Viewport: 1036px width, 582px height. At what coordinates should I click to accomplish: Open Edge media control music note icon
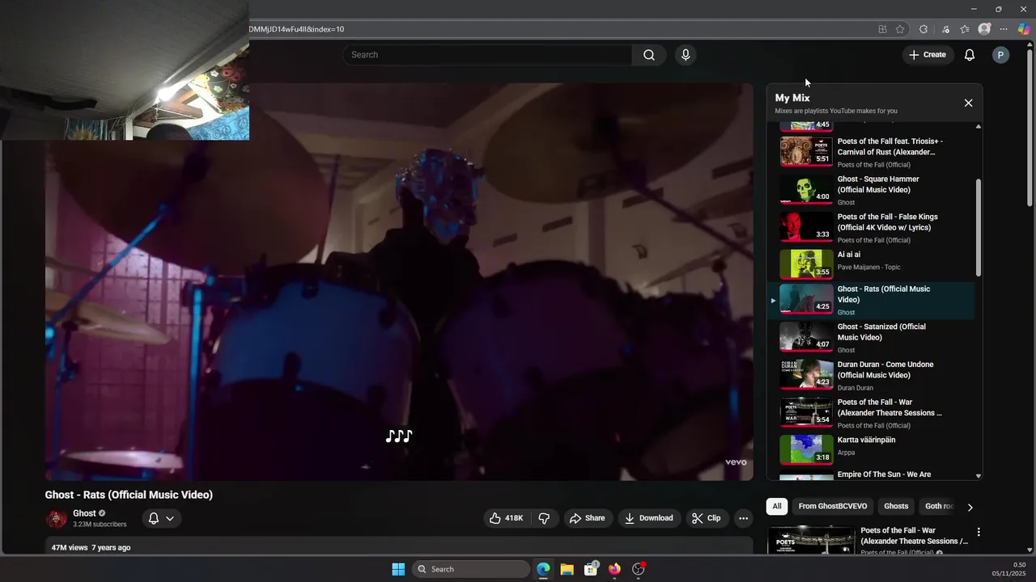click(945, 29)
